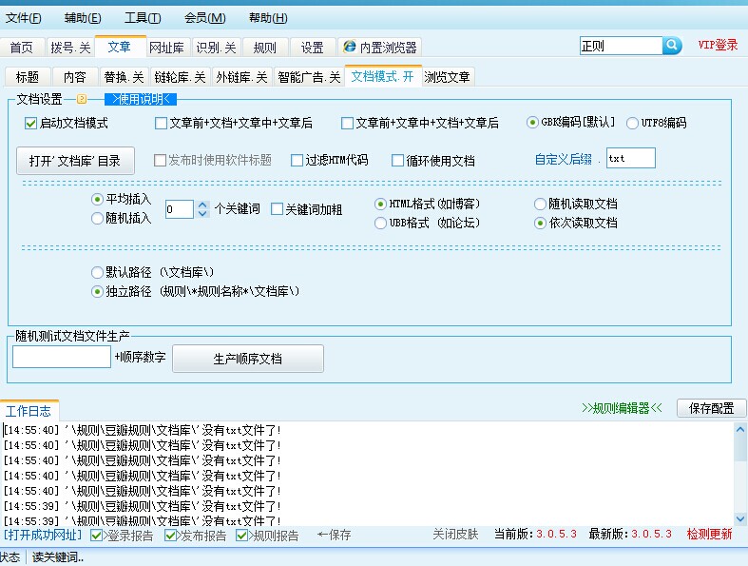748x566 pixels.
Task: Select UTF8编码 radio button
Action: click(632, 123)
